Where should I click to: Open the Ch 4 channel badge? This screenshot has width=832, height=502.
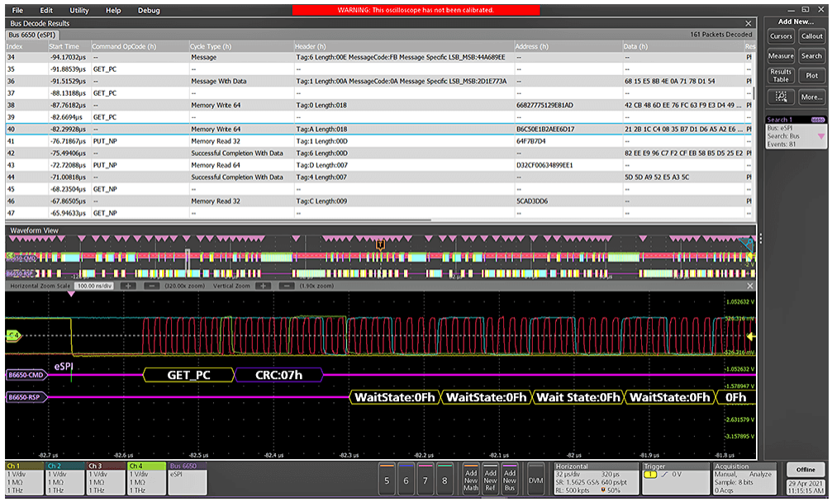coord(147,478)
